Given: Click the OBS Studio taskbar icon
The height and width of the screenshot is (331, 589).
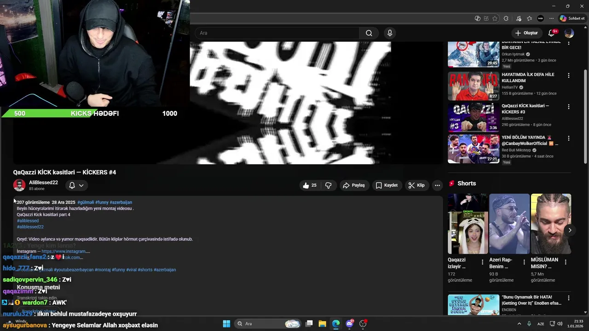Looking at the screenshot, I should point(363,324).
